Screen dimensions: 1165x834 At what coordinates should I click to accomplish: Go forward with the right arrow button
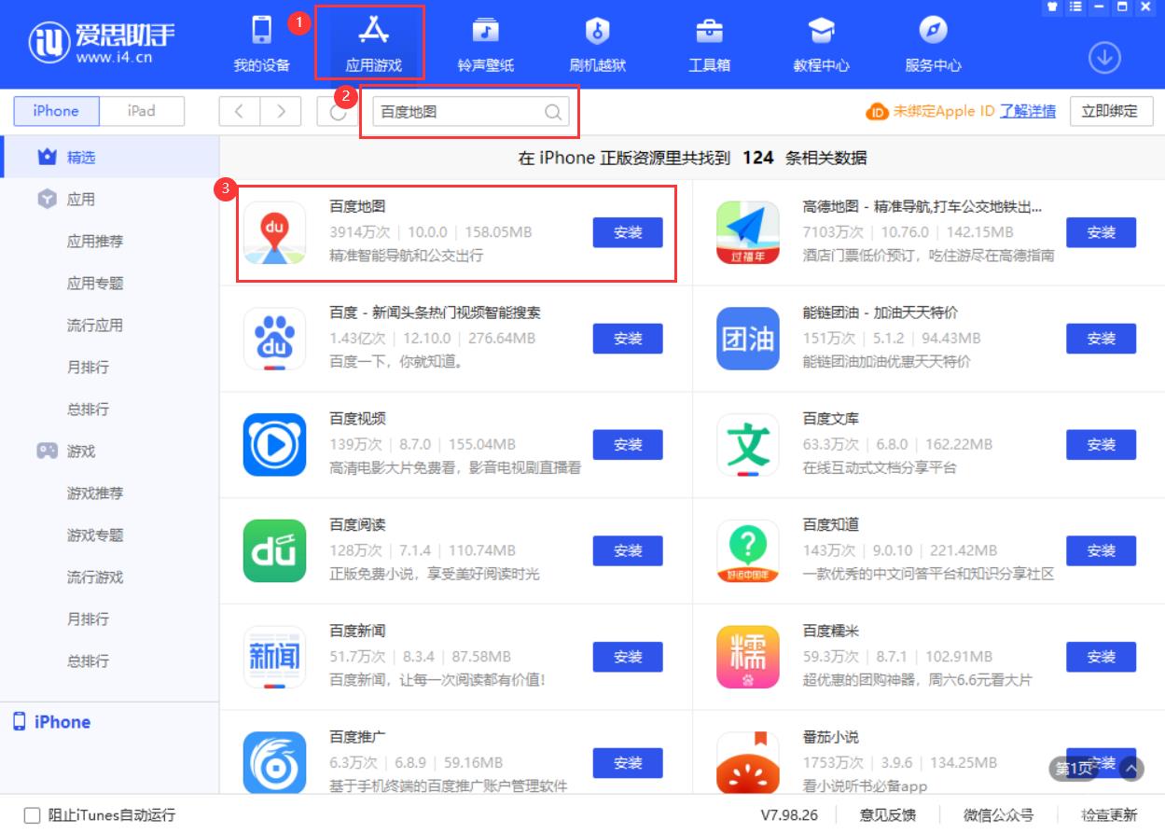(x=281, y=111)
